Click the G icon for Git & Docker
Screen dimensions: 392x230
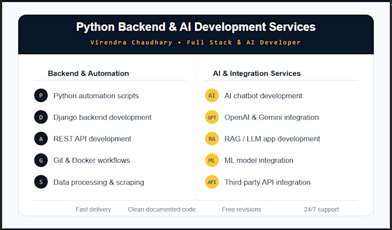click(x=41, y=160)
